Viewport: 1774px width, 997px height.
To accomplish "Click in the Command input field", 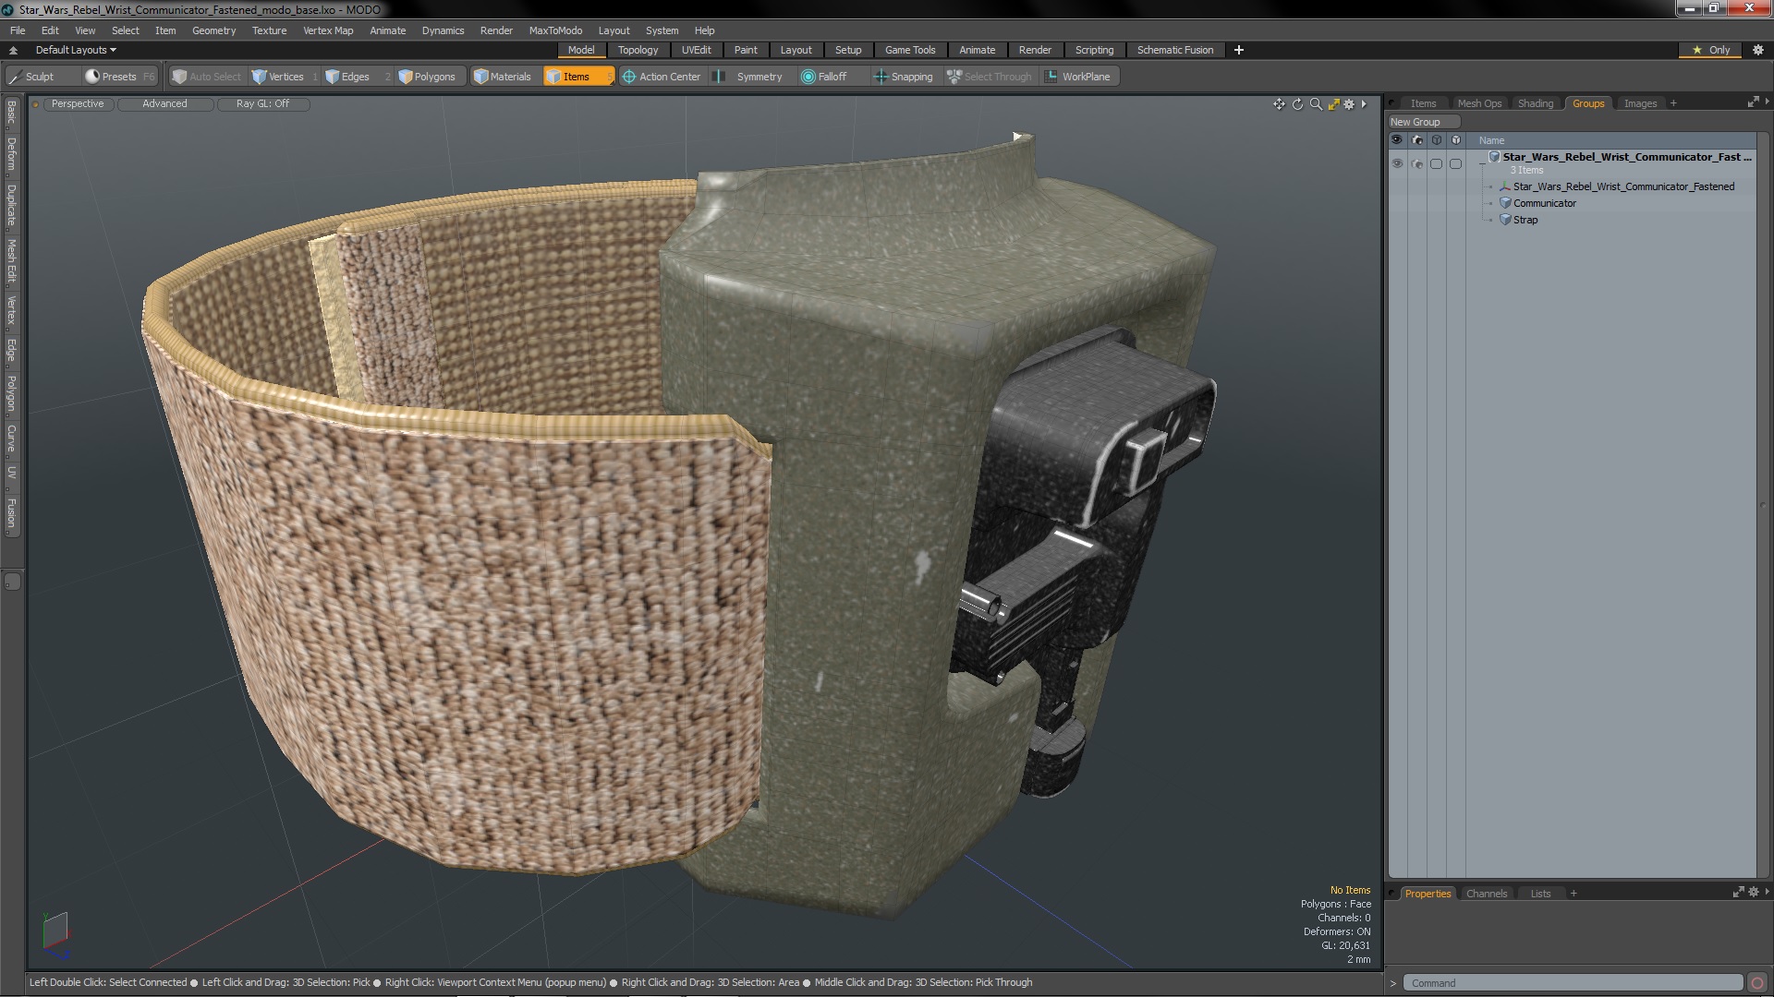I will click(x=1573, y=983).
